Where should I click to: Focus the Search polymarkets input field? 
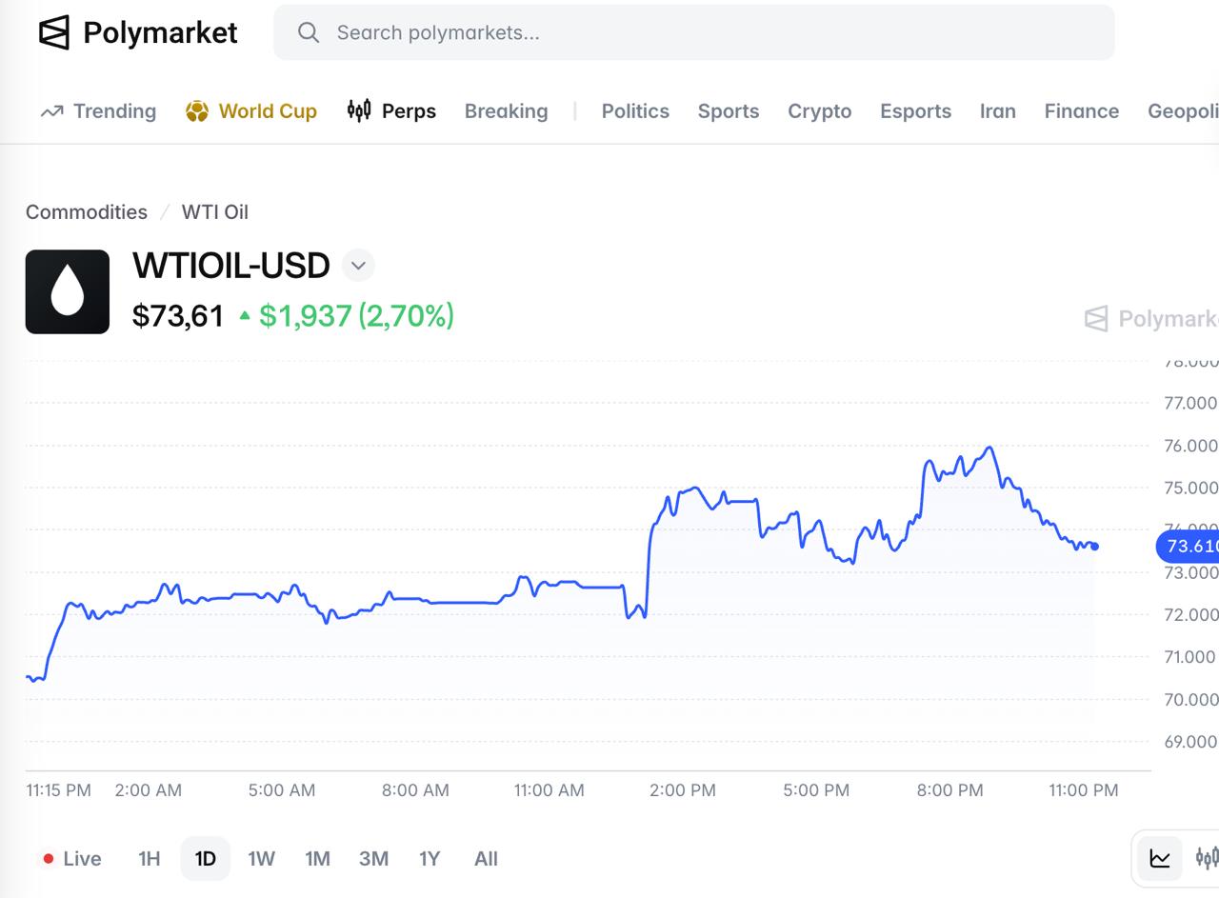coord(693,32)
